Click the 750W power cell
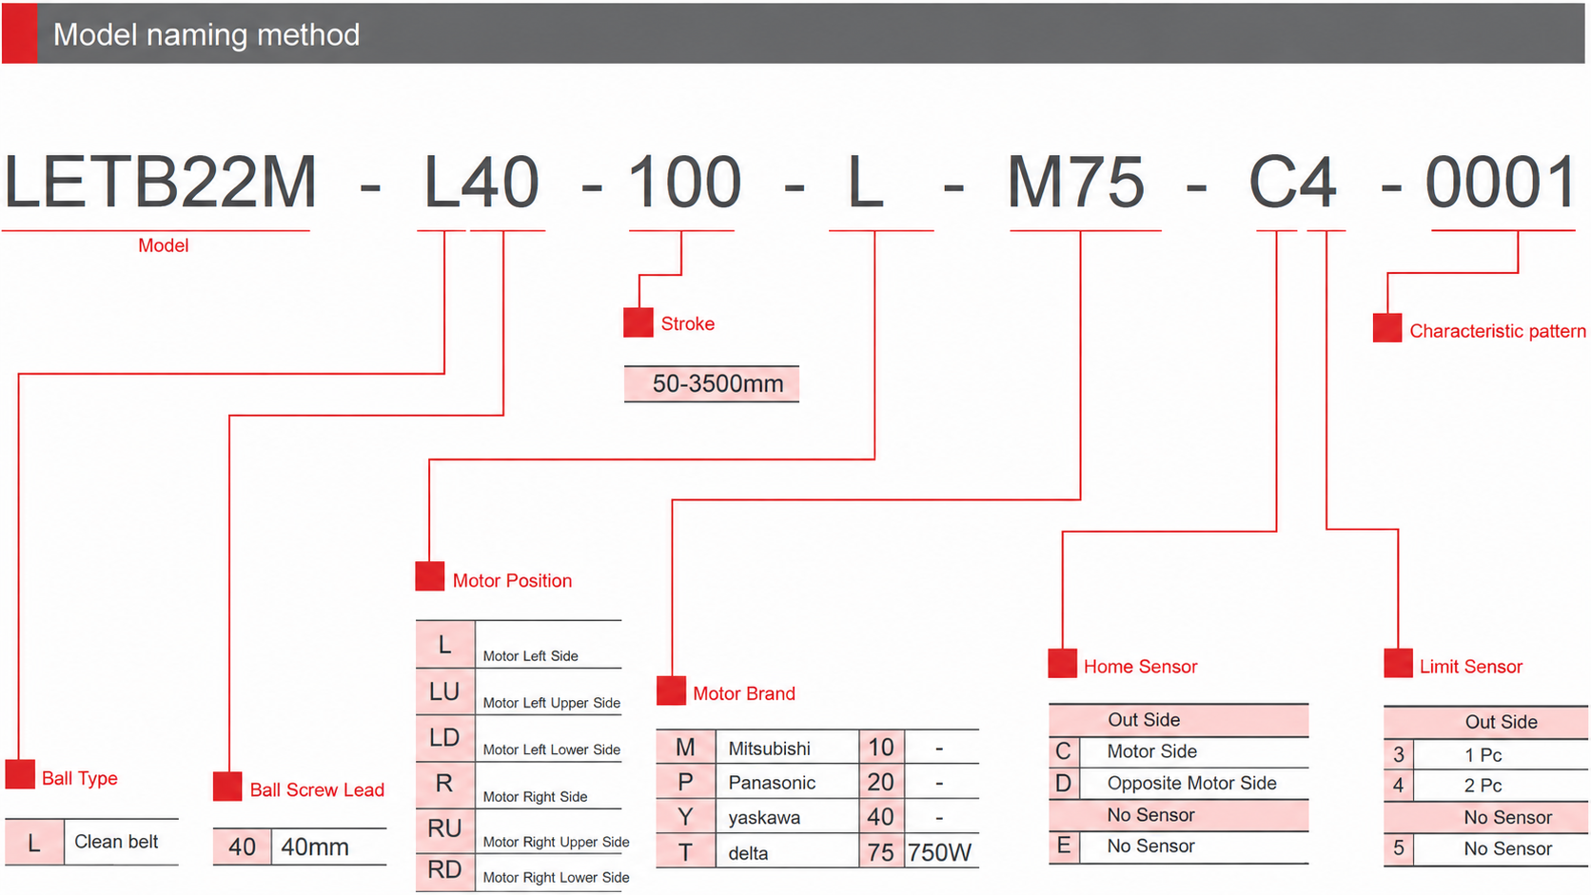 (940, 852)
